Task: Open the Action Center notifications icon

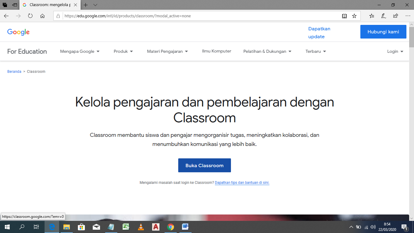Action: tap(405, 227)
